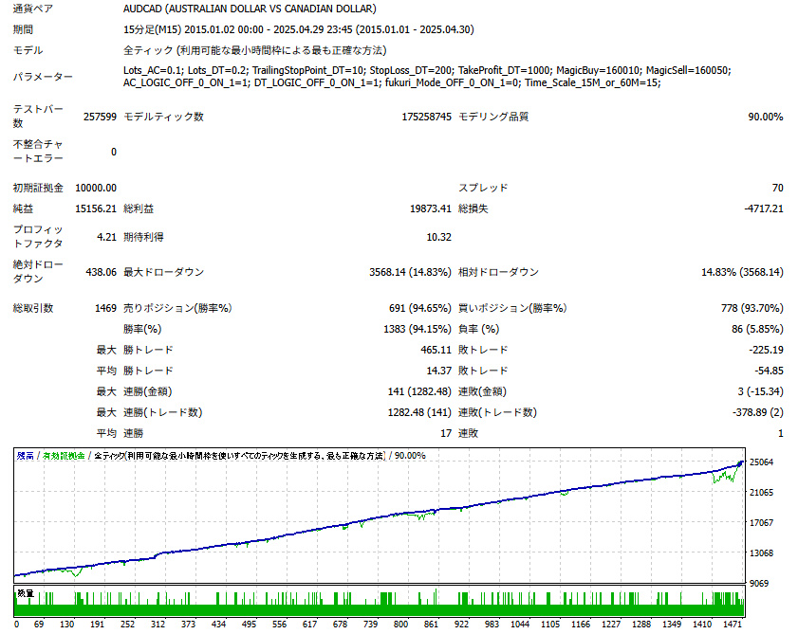Click the 数量 volume panel label
The height and width of the screenshot is (634, 798).
point(26,593)
